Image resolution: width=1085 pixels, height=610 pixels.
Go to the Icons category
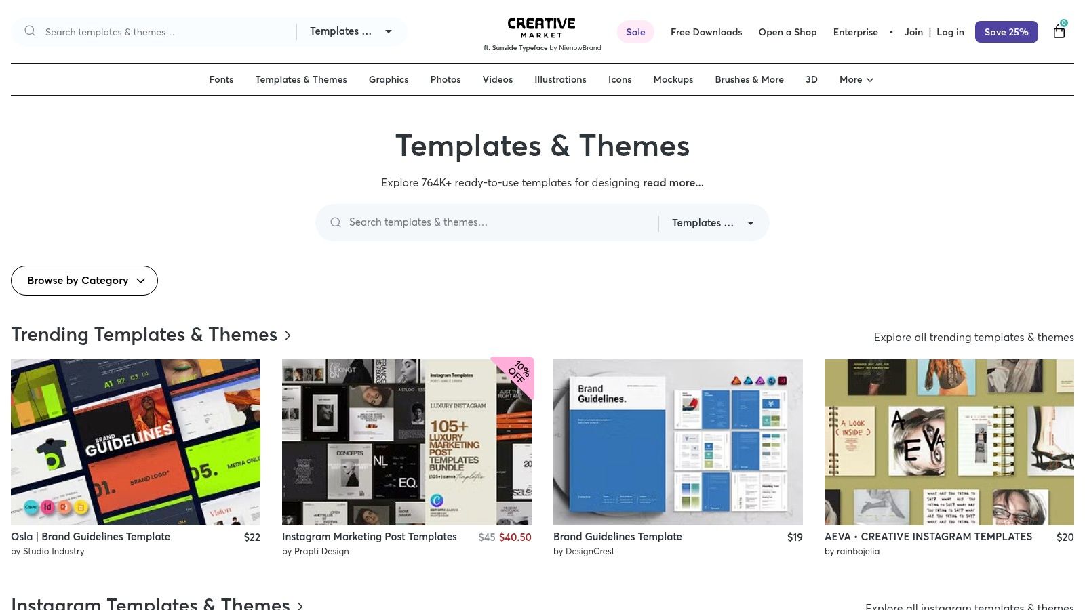(x=620, y=79)
